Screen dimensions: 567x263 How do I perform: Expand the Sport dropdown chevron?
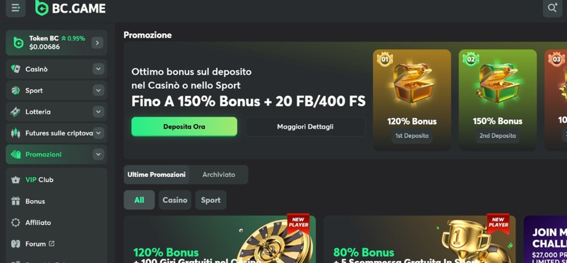tap(98, 90)
